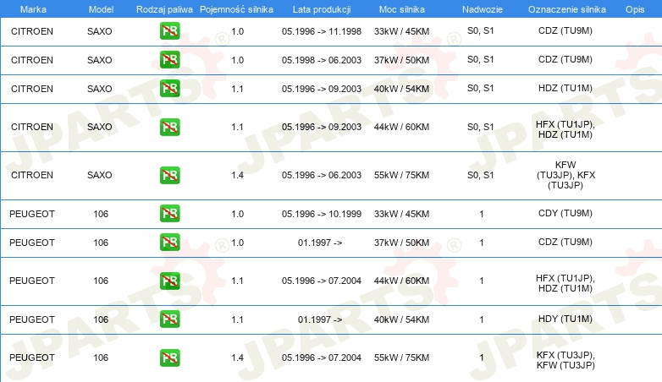The width and height of the screenshot is (662, 382).
Task: Click the petrol fuel icon in the Peugeot 106 37kW / 50KM row
Action: pos(169,242)
